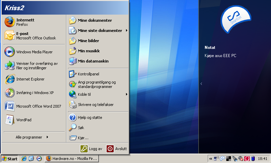Launch Internet Explorer from the Start menu

[34, 79]
